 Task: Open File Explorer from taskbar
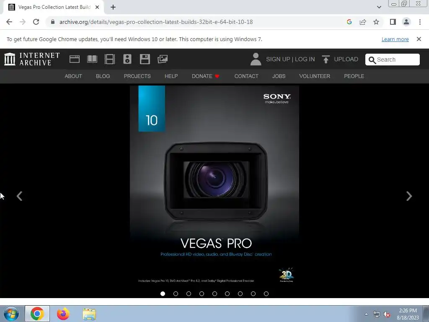[x=89, y=314]
